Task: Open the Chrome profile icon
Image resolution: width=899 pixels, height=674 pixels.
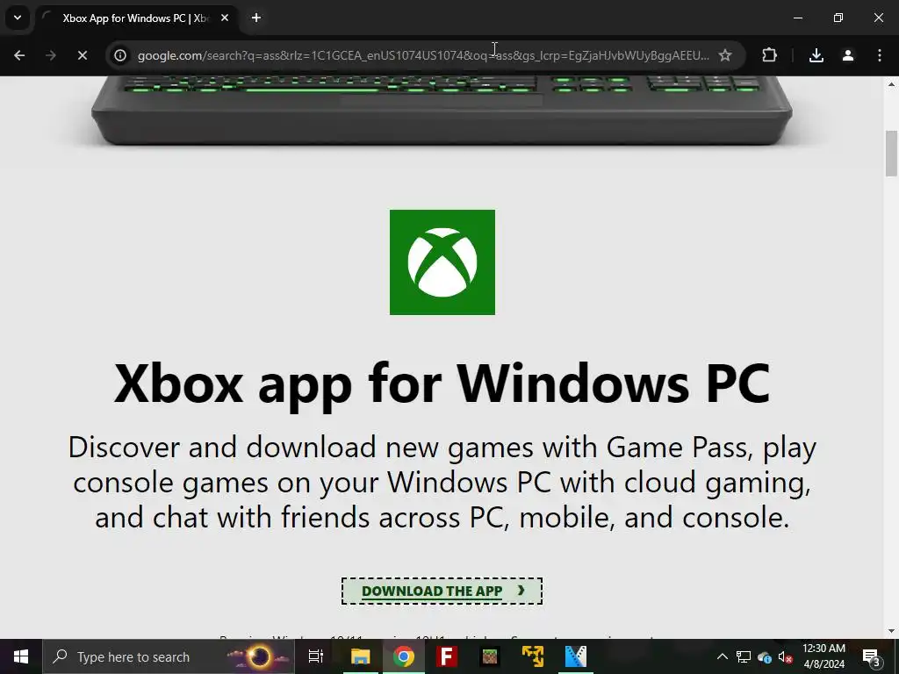Action: [x=848, y=55]
